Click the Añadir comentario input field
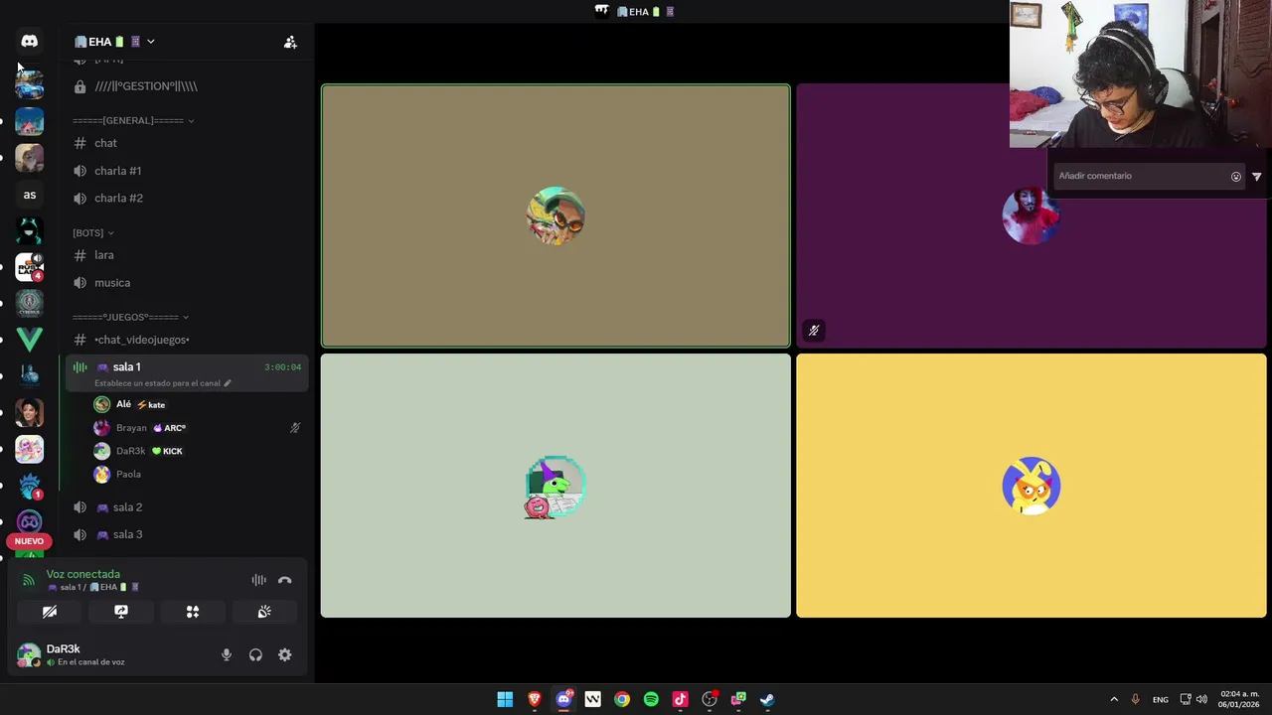Viewport: 1272px width, 715px height. coord(1141,176)
